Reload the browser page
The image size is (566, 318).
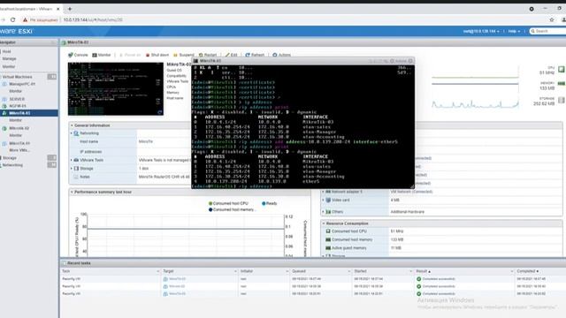point(13,19)
